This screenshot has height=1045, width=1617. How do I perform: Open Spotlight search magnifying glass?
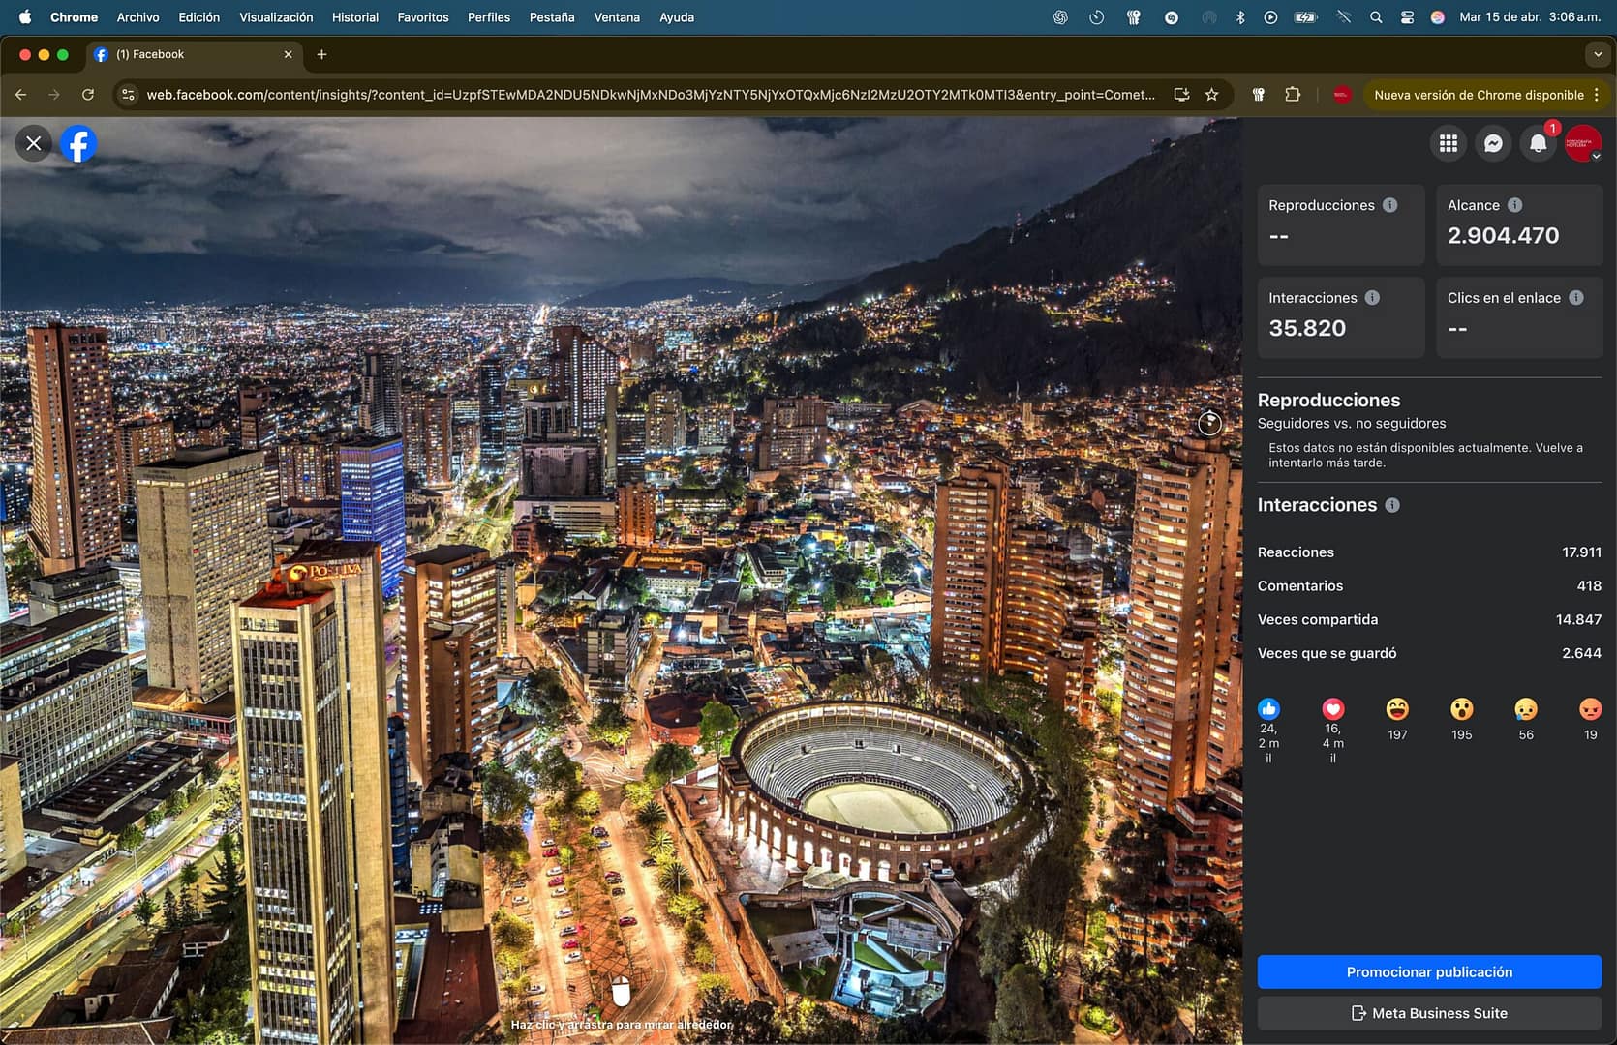[x=1375, y=16]
